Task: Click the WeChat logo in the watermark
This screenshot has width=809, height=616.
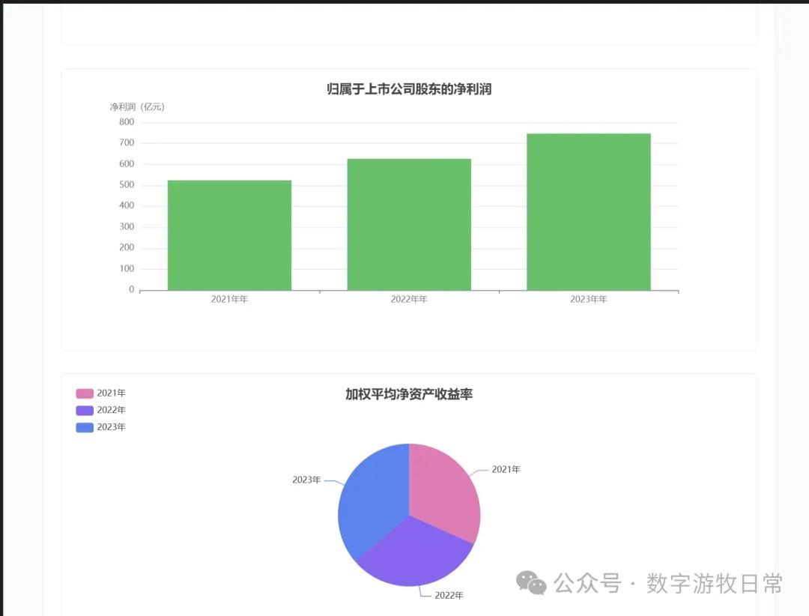Action: 533,583
